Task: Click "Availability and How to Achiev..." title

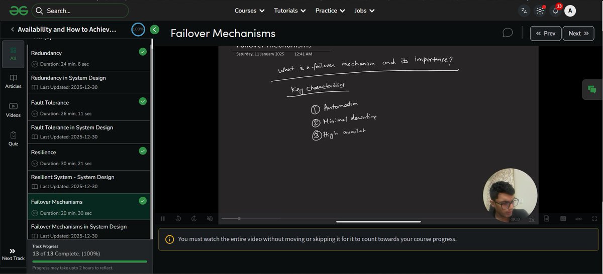Action: click(x=67, y=30)
